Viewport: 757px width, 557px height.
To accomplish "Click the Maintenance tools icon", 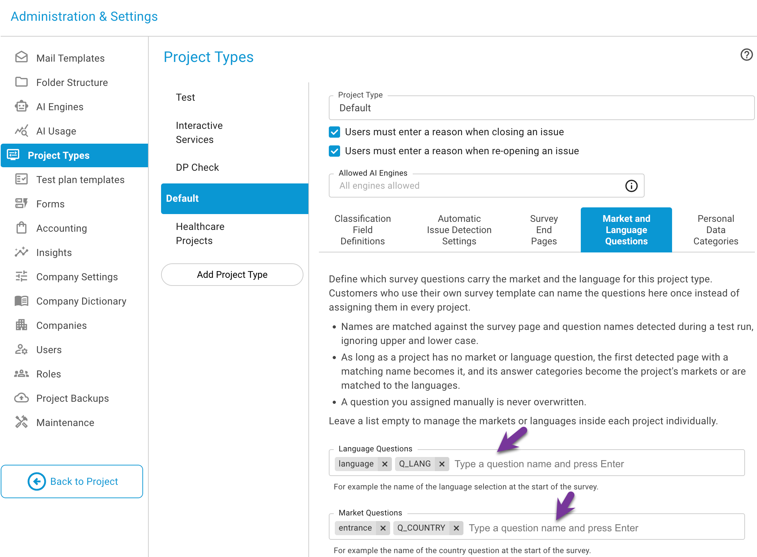I will [x=21, y=422].
